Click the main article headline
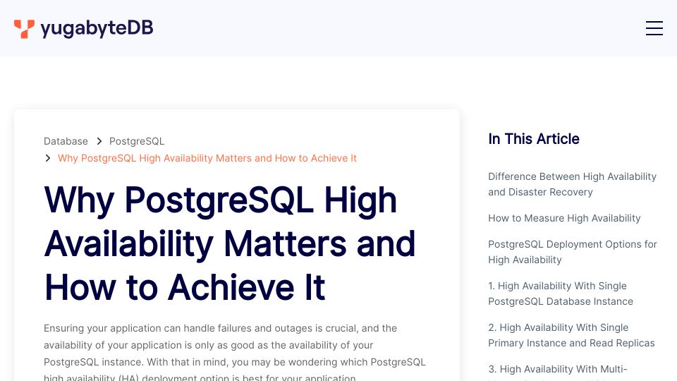This screenshot has width=677, height=381. pos(230,243)
